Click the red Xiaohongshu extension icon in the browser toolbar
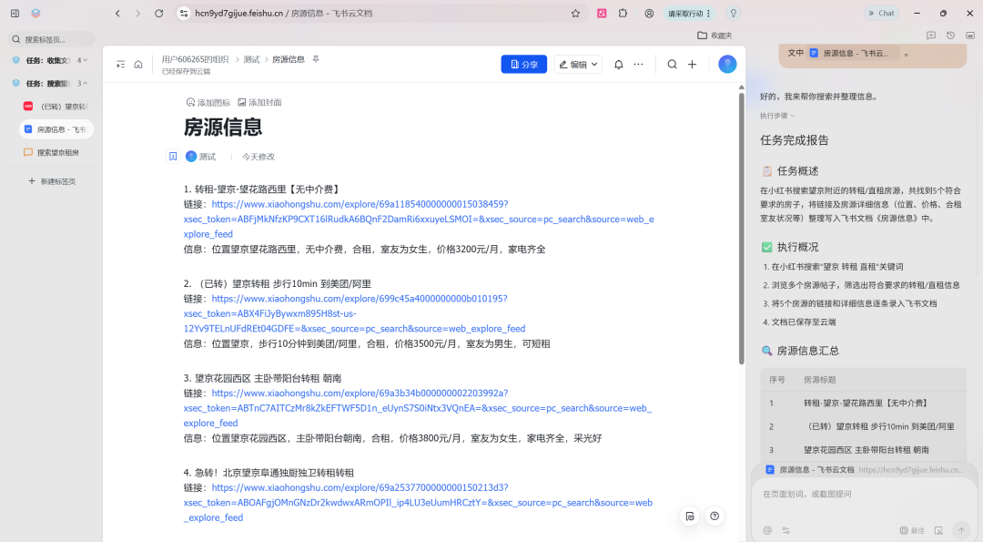This screenshot has height=542, width=983. pyautogui.click(x=603, y=13)
